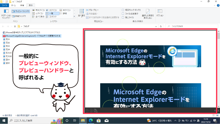Open the グループ化 dropdown
The width and height of the screenshot is (220, 124).
(x=92, y=10)
